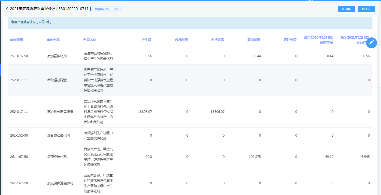Click 自行处置 value 0 in 废加氢催化剂 row
381x195 pixels.
pyautogui.click(x=224, y=56)
